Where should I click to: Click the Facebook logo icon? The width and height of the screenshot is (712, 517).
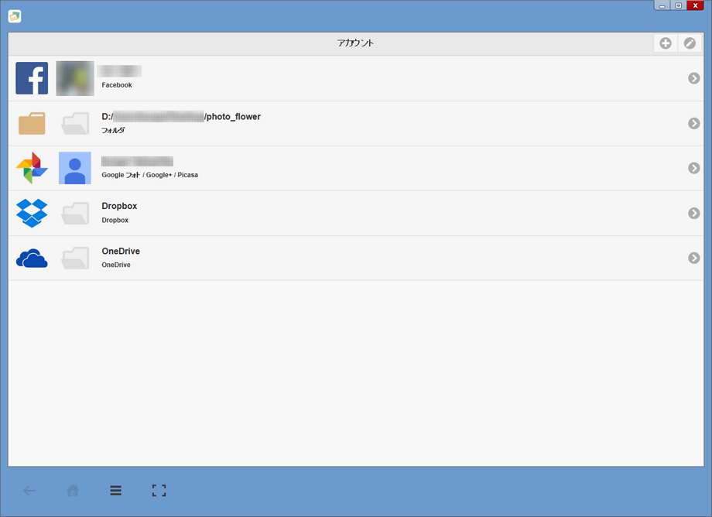point(32,78)
